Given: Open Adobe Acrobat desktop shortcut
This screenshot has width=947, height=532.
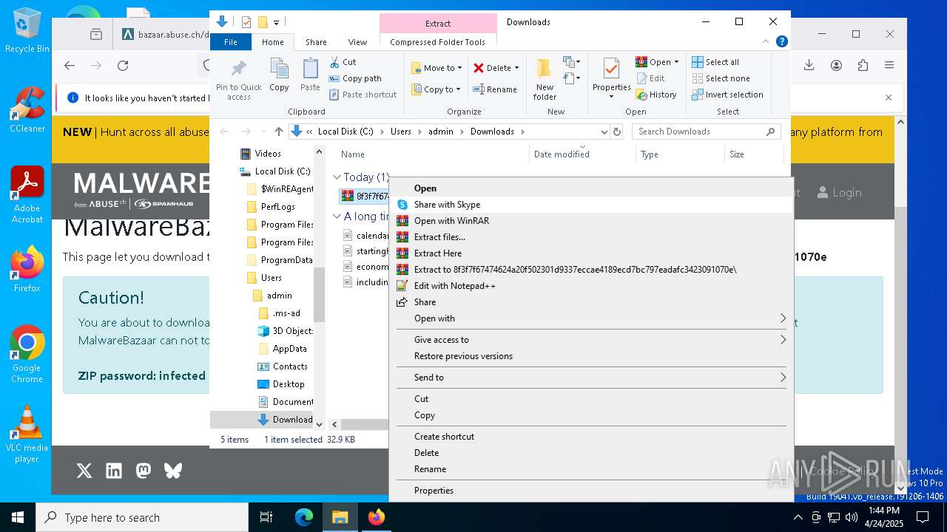Looking at the screenshot, I should tap(27, 194).
